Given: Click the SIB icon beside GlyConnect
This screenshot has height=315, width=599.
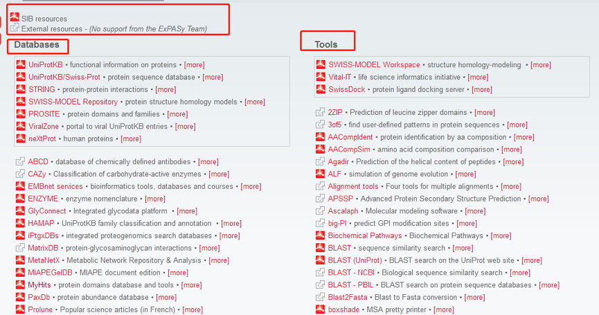Looking at the screenshot, I should click(x=20, y=210).
